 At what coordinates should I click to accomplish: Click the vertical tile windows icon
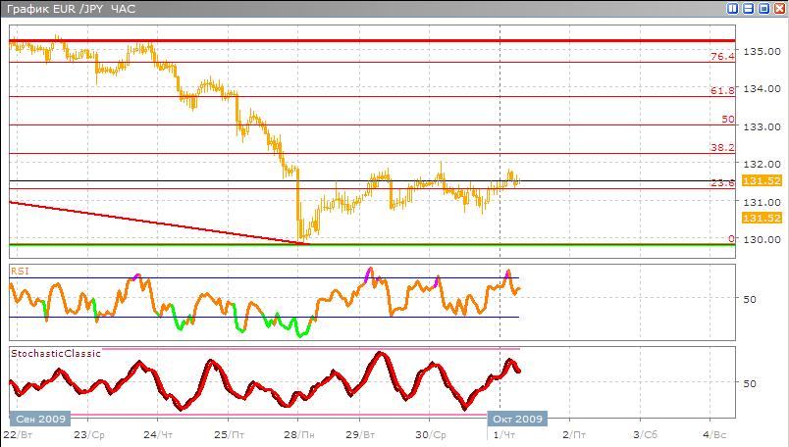733,8
